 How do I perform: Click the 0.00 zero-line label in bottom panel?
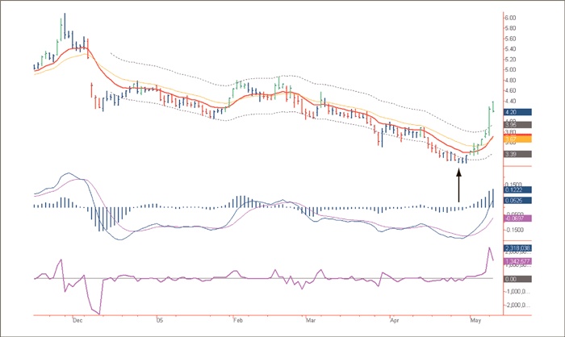pos(512,279)
